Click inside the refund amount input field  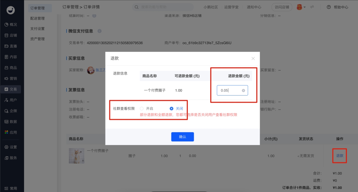pyautogui.click(x=230, y=90)
